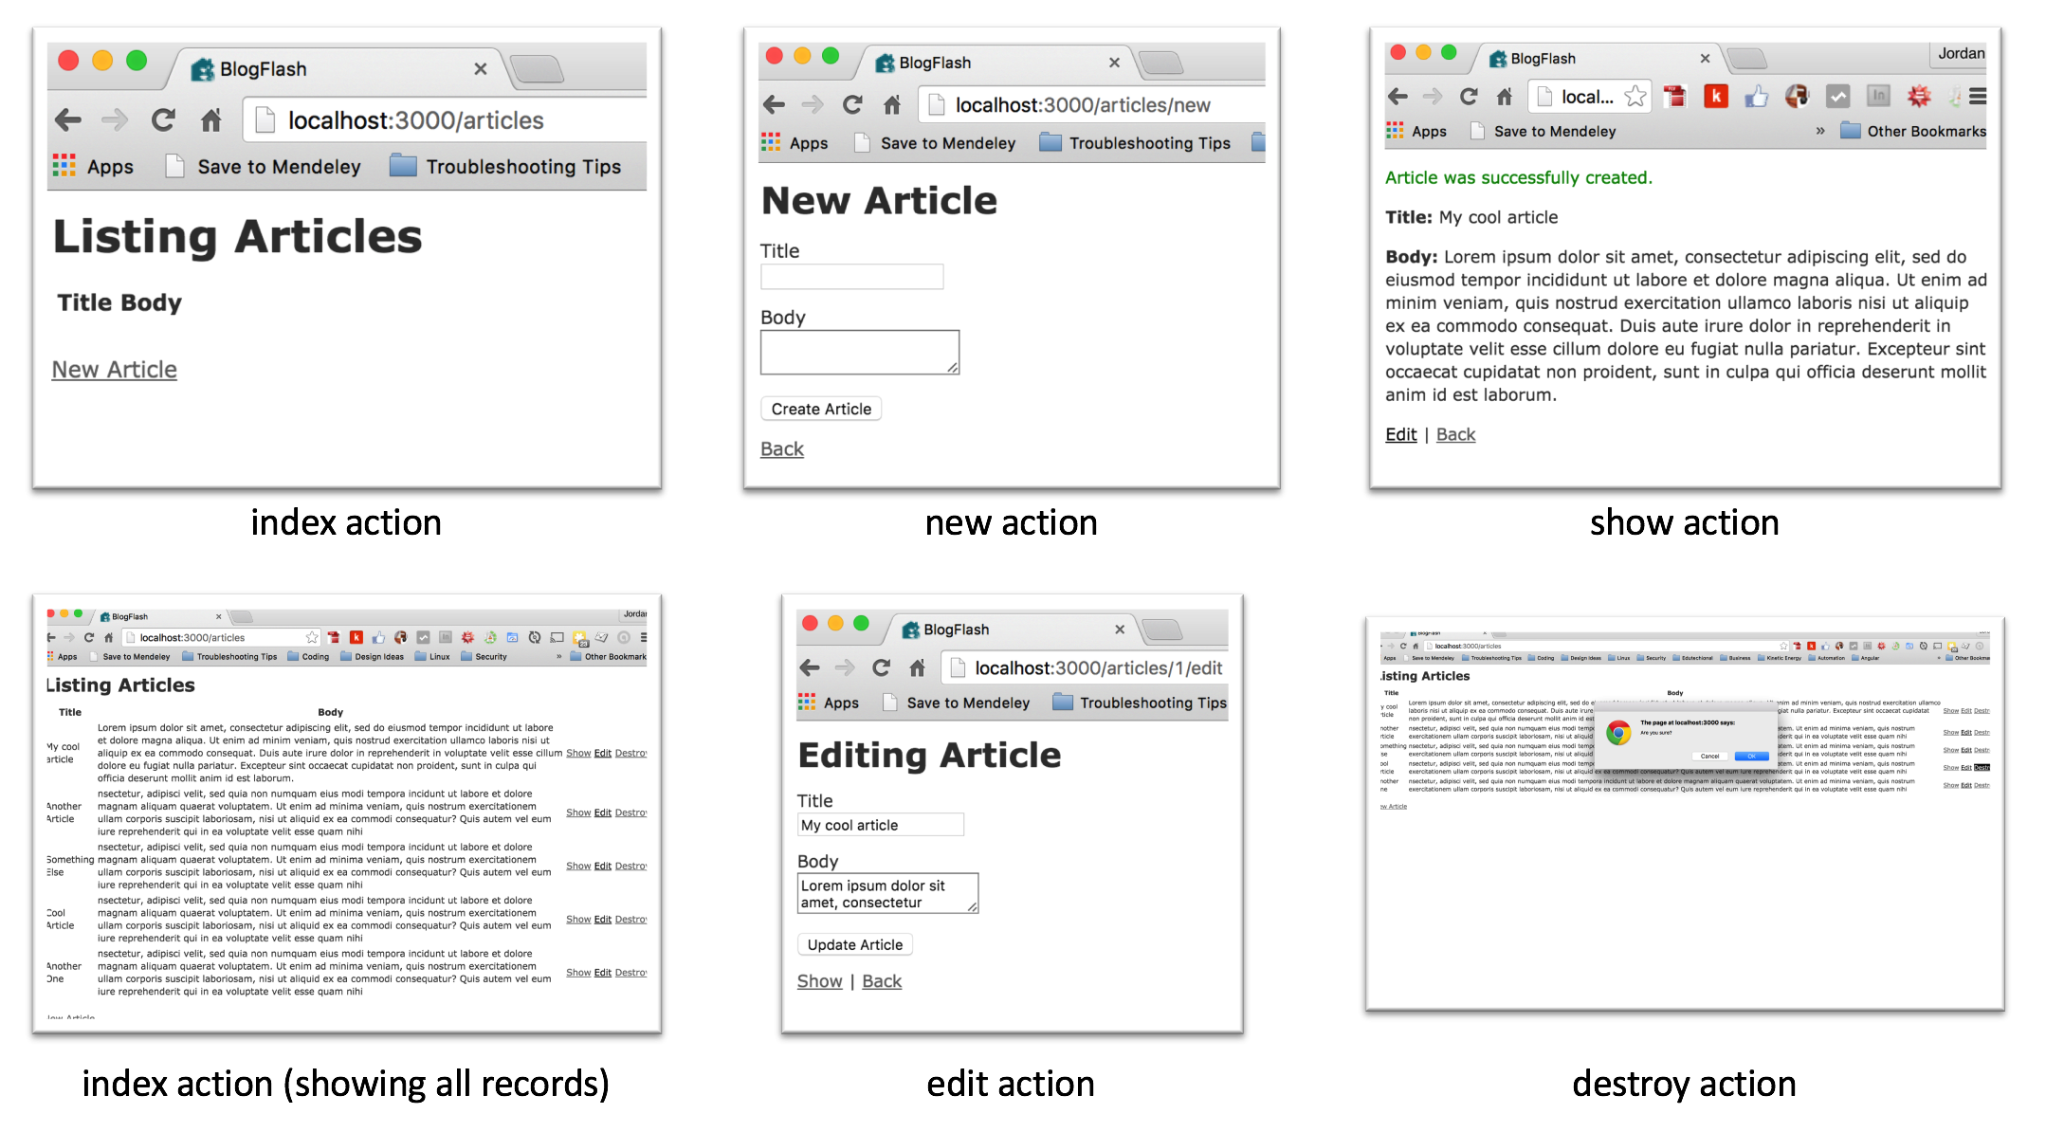Click back arrow in edit action browser

[x=810, y=668]
